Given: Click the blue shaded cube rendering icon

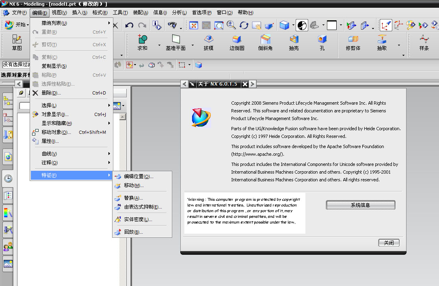Looking at the screenshot, I should click(x=284, y=26).
